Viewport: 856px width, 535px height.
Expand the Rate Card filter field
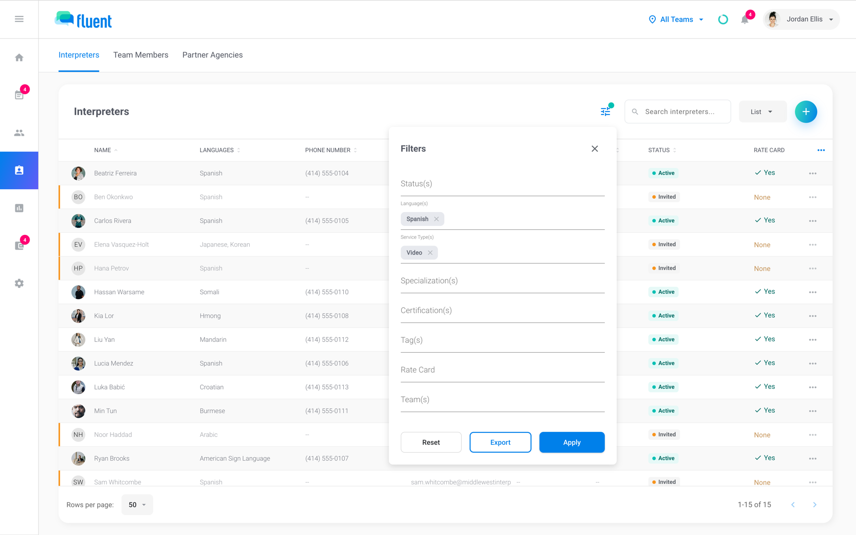pos(502,370)
